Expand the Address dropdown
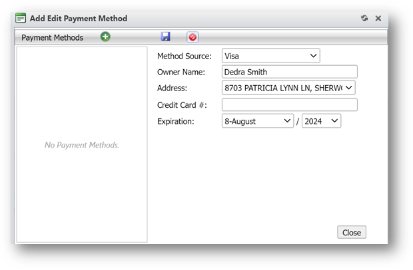Screen dimensions: 413x270 [288, 88]
